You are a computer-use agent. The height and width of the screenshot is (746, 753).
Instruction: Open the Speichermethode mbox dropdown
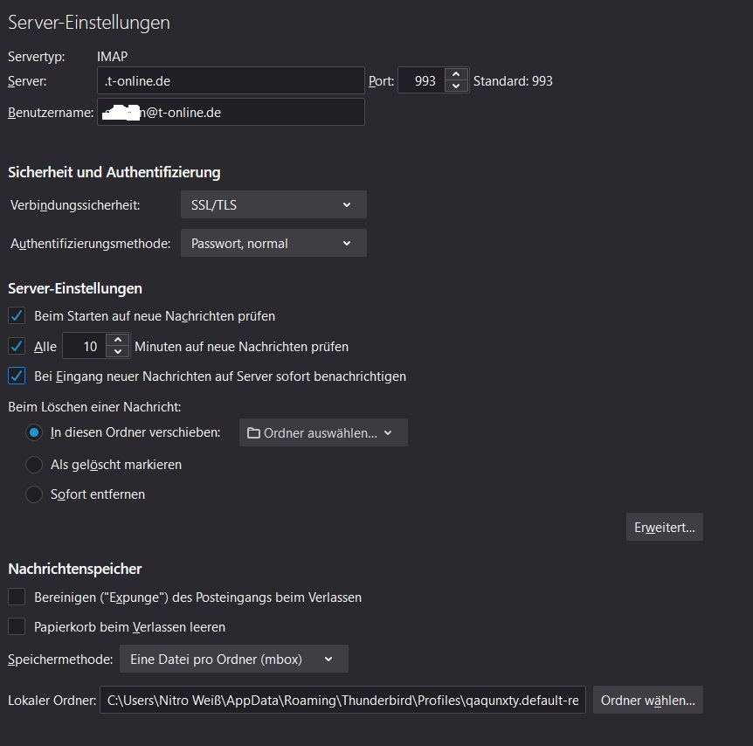(x=233, y=660)
